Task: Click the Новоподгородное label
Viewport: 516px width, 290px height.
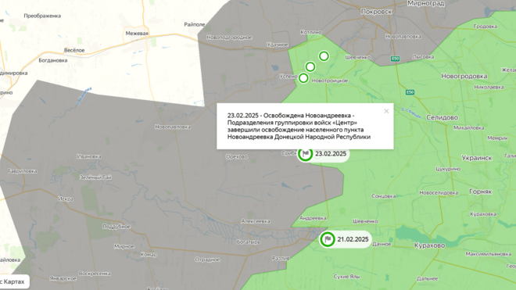Action: point(229,38)
